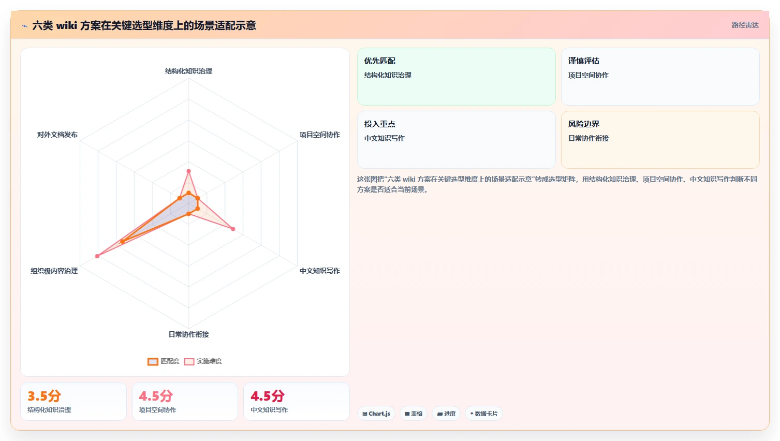780x441 pixels.
Task: Select the 表格 chip
Action: (414, 414)
